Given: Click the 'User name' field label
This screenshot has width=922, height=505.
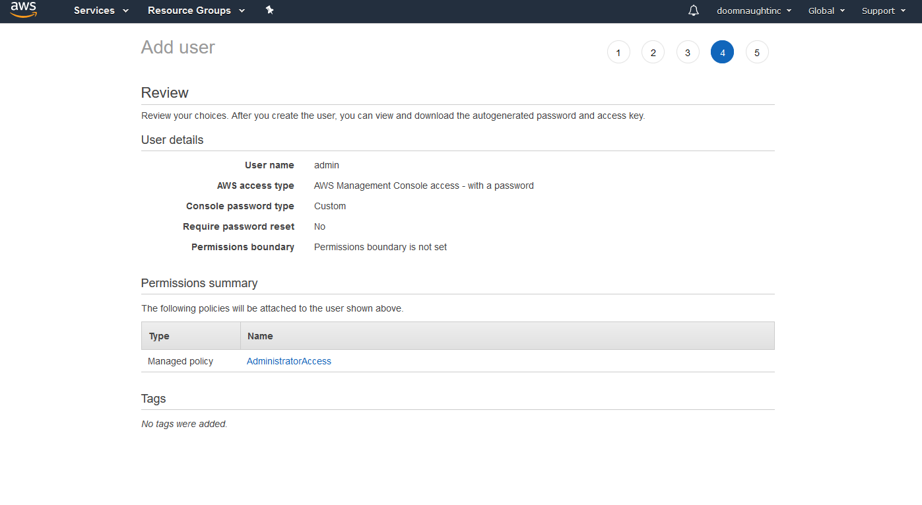Looking at the screenshot, I should pyautogui.click(x=269, y=165).
